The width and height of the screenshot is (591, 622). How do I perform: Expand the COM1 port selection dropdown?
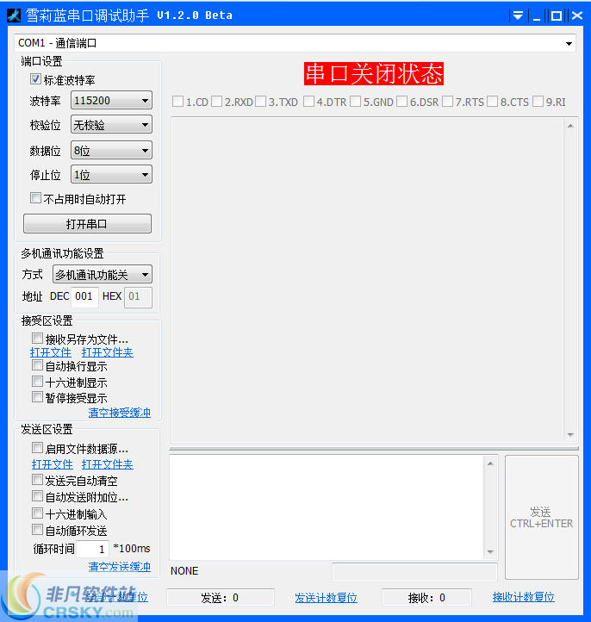[x=569, y=43]
